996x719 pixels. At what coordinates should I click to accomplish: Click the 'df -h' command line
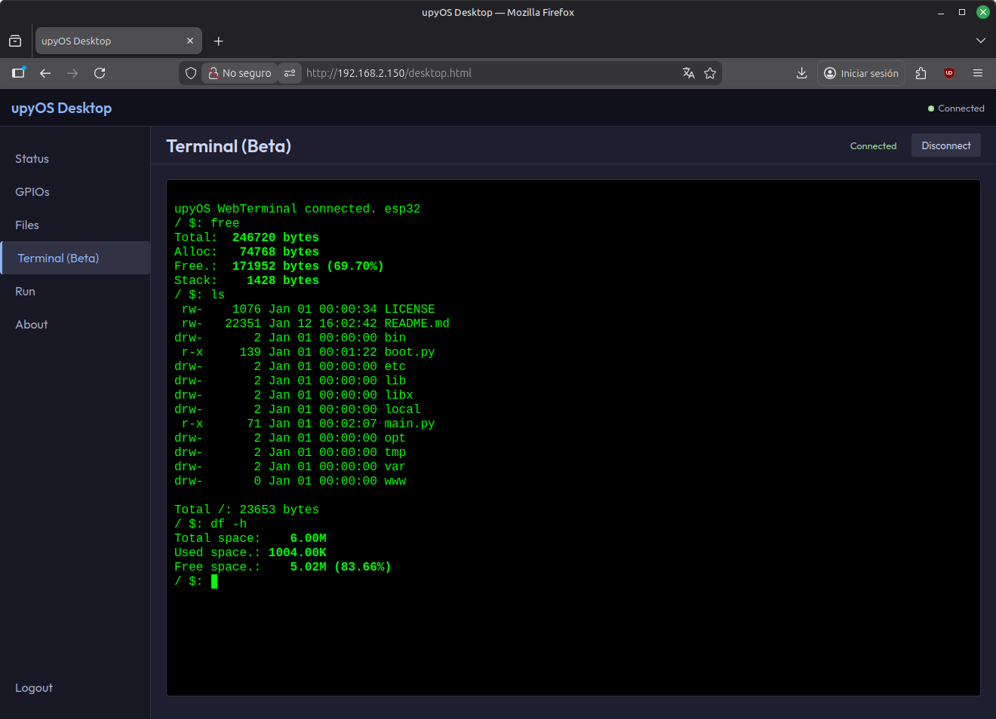pos(229,524)
